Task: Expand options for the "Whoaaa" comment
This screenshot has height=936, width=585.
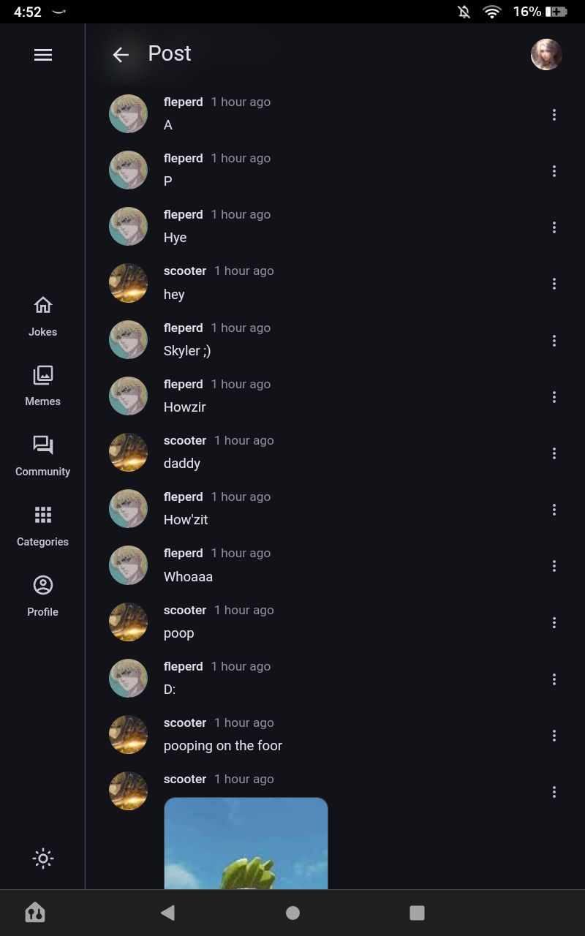Action: (554, 566)
